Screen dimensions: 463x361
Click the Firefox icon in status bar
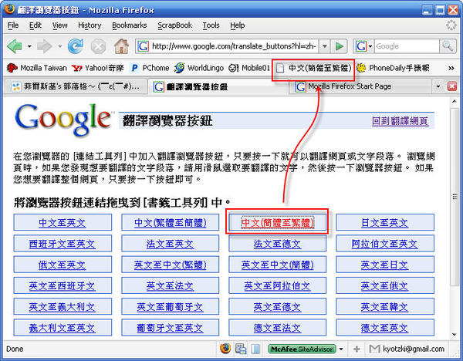coord(225,349)
